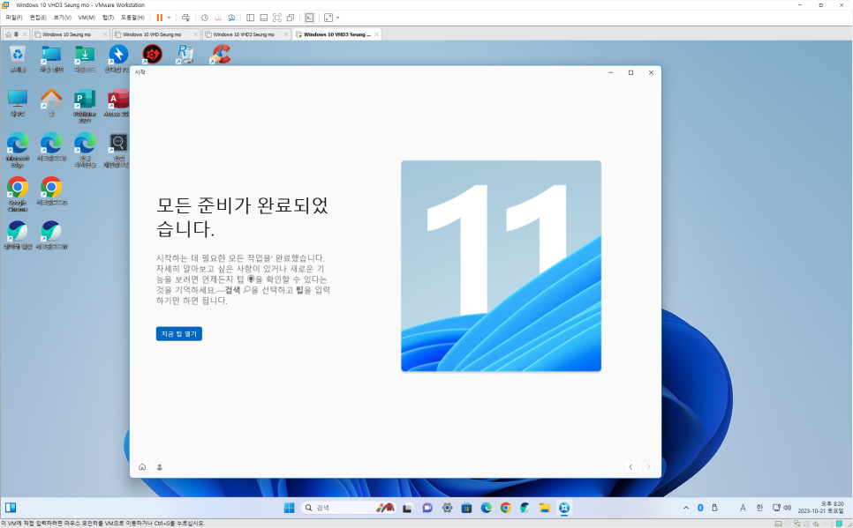
Task: Open the power options dropdown arrow
Action: pos(169,18)
